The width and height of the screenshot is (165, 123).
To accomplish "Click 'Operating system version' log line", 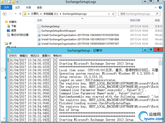I will point(107,74).
